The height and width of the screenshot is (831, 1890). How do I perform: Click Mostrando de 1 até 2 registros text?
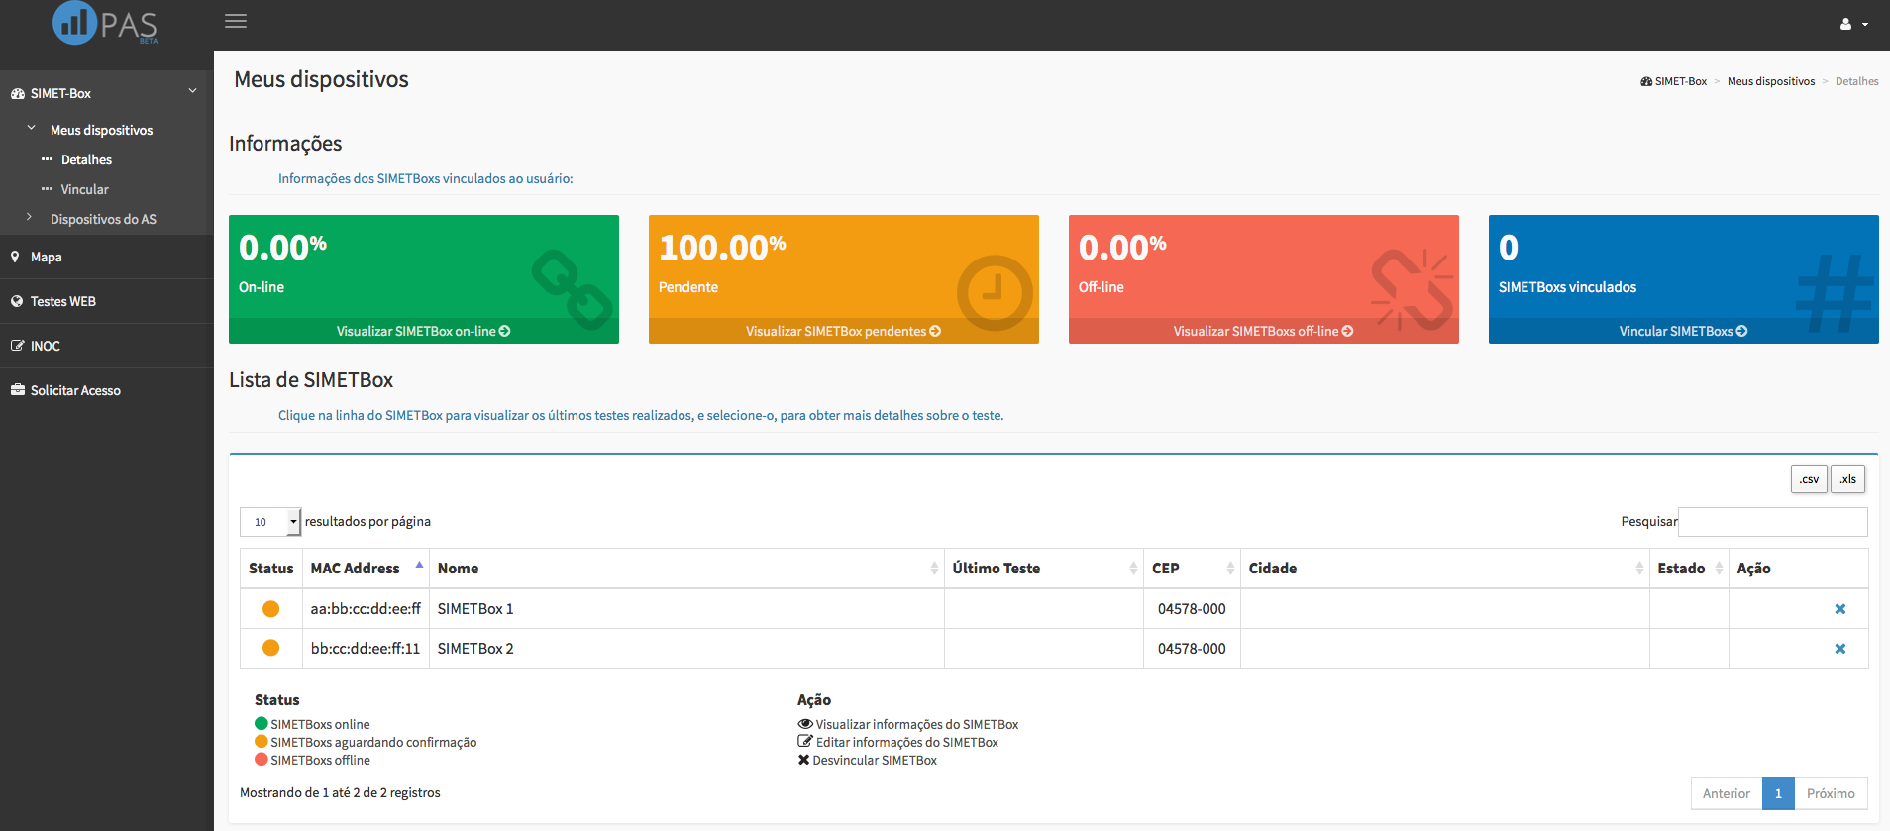(x=340, y=793)
